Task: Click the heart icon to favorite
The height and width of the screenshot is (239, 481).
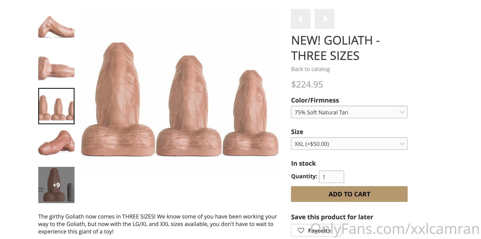Action: [x=301, y=230]
